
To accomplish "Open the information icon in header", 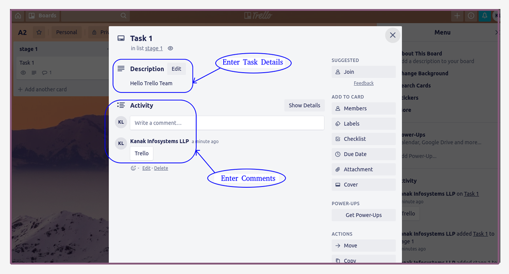I will click(x=471, y=15).
